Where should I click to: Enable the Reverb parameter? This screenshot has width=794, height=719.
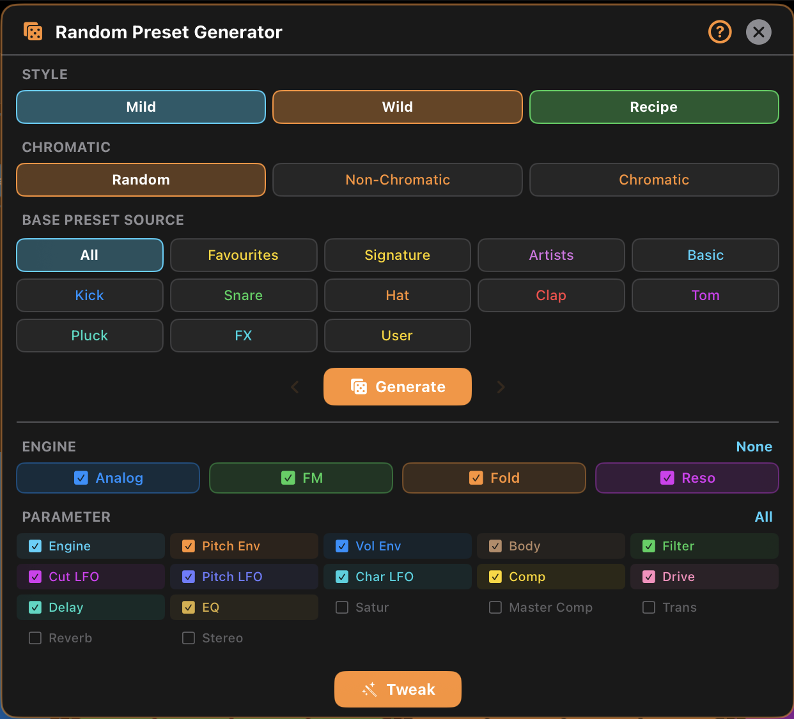[x=35, y=638]
